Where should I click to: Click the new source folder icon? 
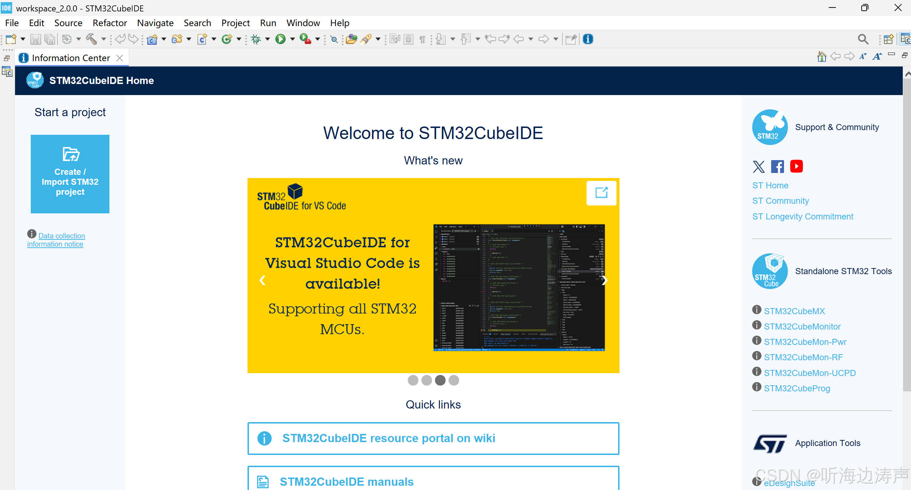coord(177,39)
